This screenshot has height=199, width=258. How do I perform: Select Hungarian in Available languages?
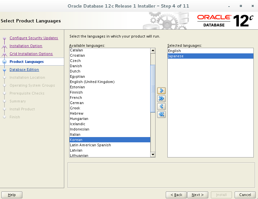tap(110, 119)
